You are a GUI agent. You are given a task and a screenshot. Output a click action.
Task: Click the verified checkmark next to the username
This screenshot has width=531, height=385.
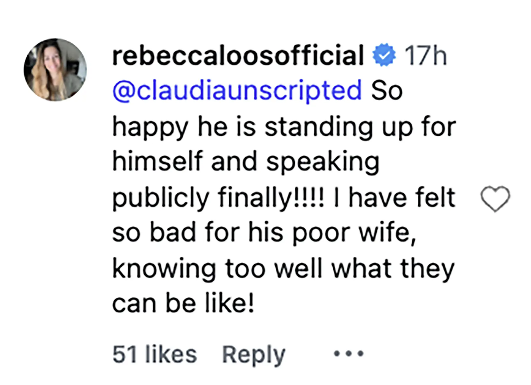tap(384, 56)
